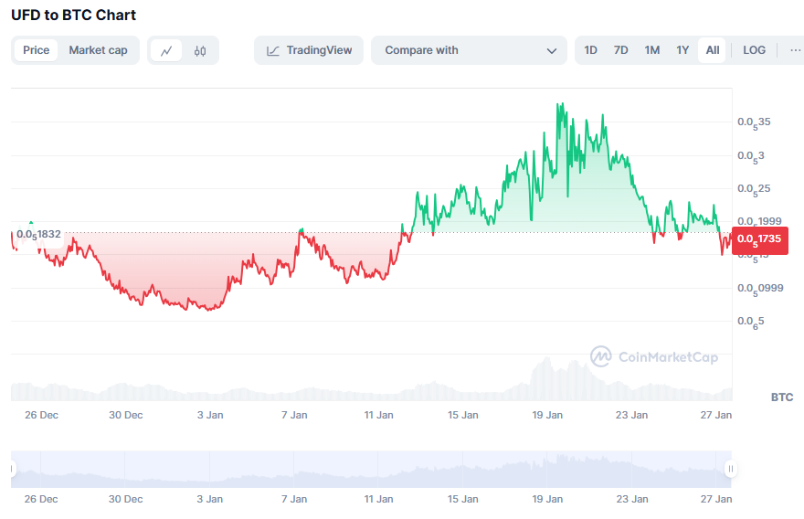
Task: Set time range to All
Action: click(713, 50)
